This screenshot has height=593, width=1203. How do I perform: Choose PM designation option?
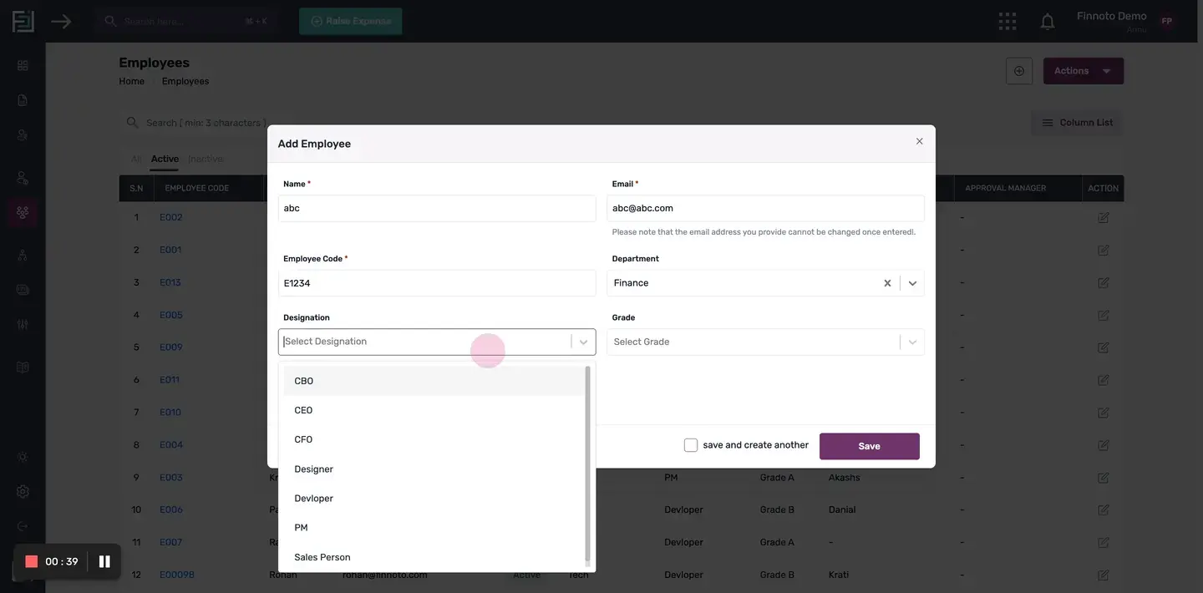click(434, 528)
